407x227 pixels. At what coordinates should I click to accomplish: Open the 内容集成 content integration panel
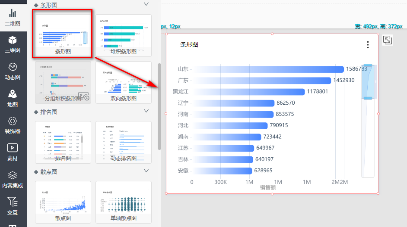point(13,179)
